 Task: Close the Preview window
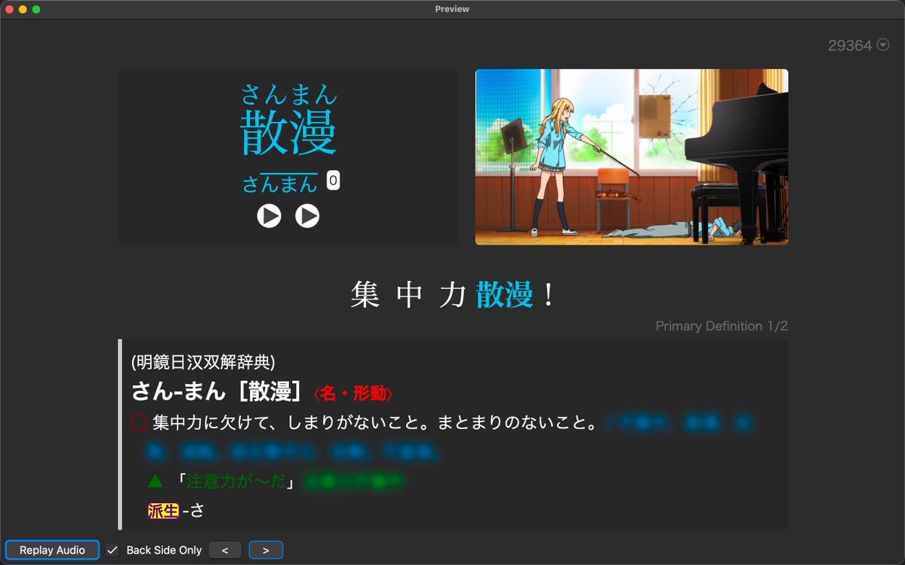pos(9,9)
